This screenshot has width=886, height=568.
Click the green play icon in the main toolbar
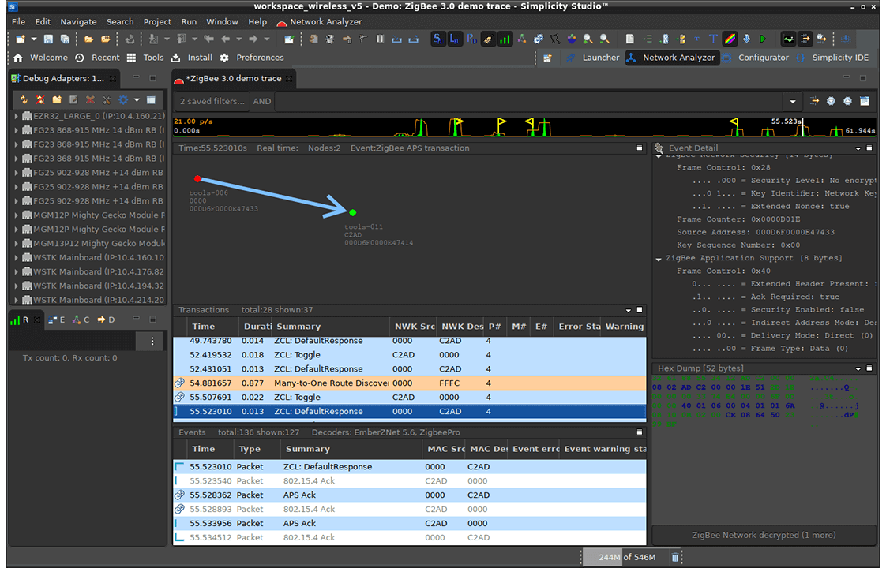point(763,38)
